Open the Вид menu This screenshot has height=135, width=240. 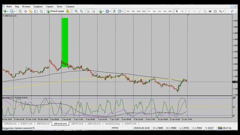click(x=17, y=7)
